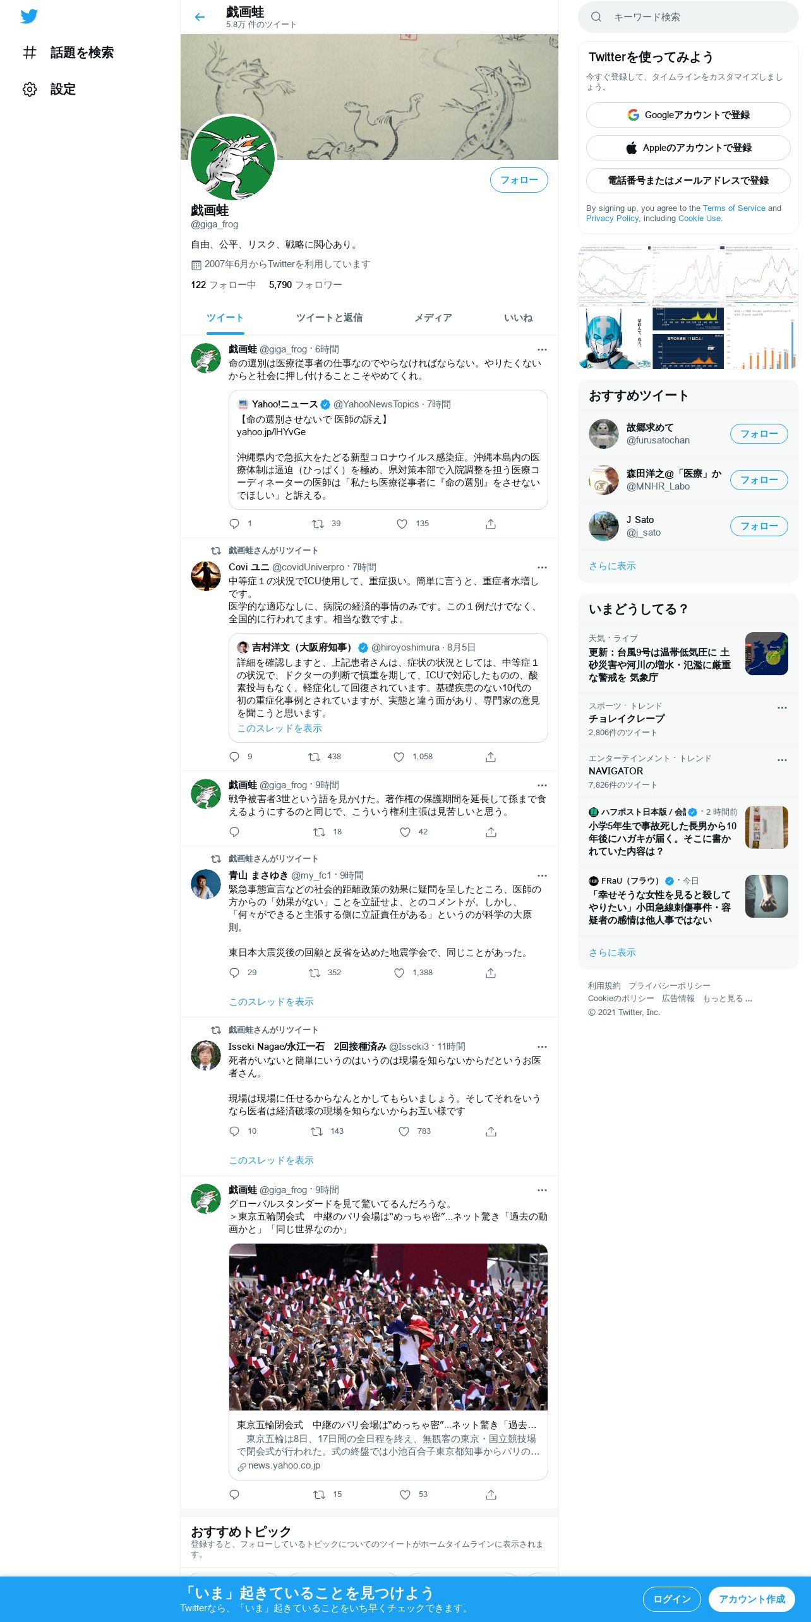Like the 戦争被害者3世 tweet with 42 likes
This screenshot has height=1622, width=811.
tap(405, 832)
